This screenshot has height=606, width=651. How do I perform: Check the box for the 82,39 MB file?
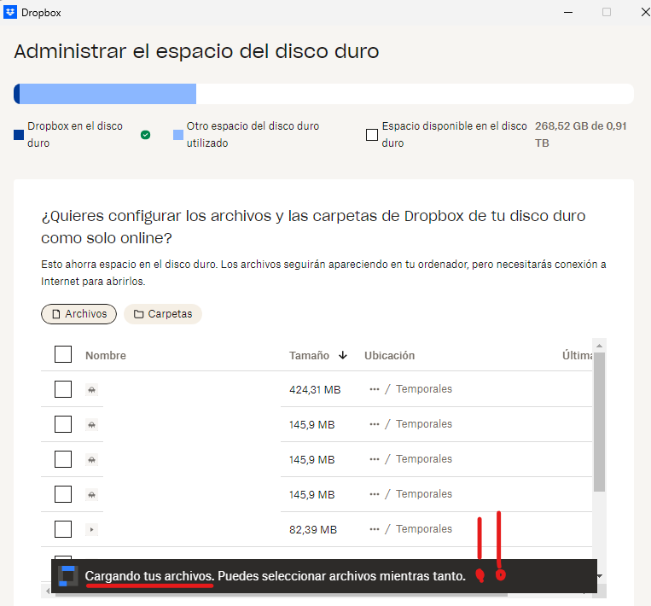tap(63, 528)
